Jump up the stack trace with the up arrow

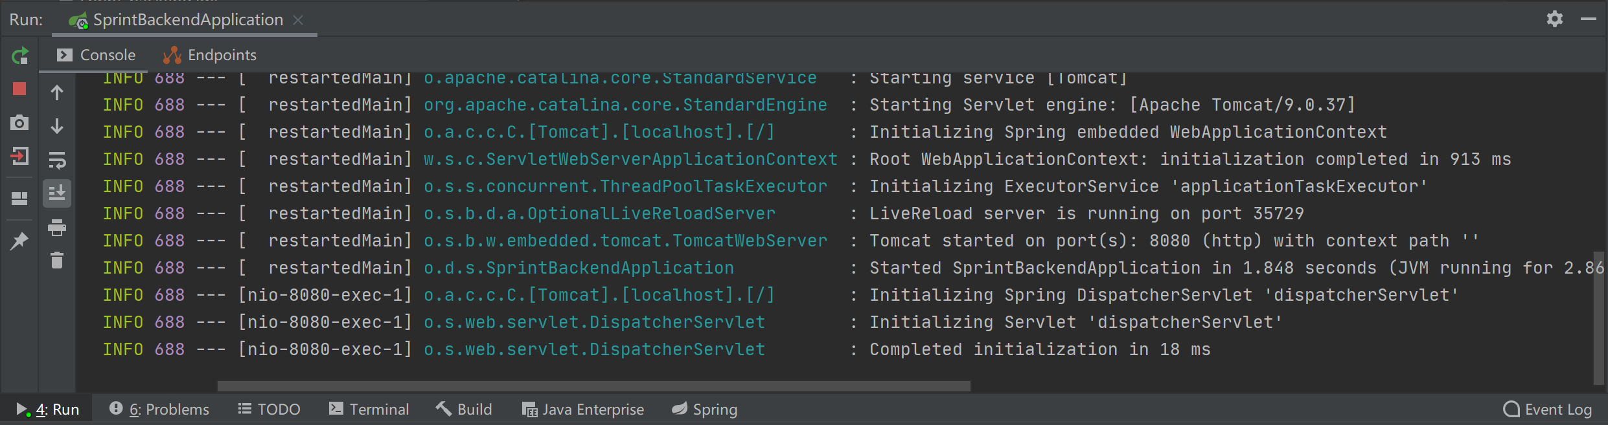coord(57,93)
